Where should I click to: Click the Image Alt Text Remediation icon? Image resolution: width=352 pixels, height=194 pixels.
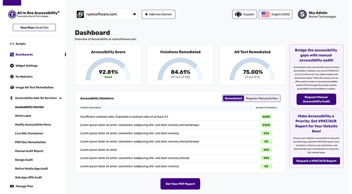pos(12,87)
